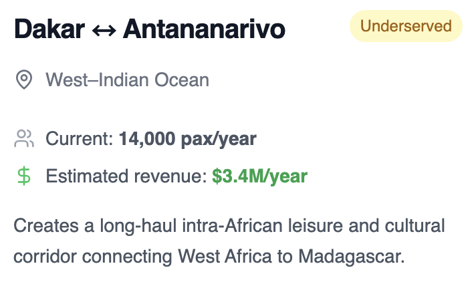Image resolution: width=472 pixels, height=282 pixels.
Task: Click the West–Indian Ocean region label
Action: click(x=127, y=80)
